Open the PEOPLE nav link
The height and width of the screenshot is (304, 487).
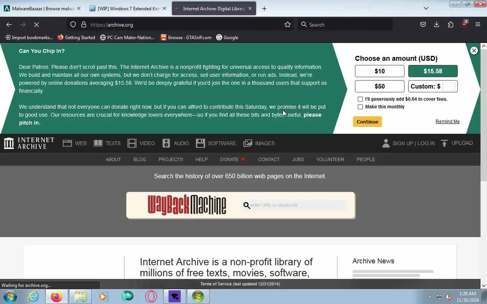(x=366, y=160)
